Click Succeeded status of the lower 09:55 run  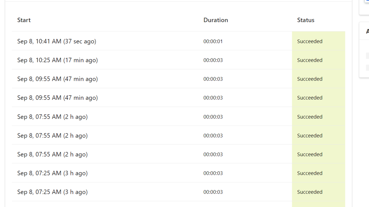310,98
